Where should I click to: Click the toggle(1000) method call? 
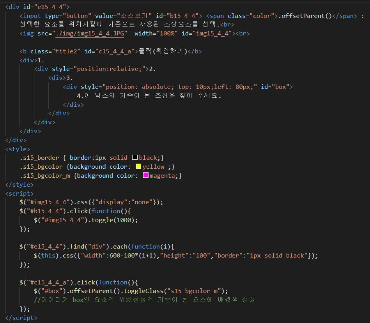pos(113,220)
